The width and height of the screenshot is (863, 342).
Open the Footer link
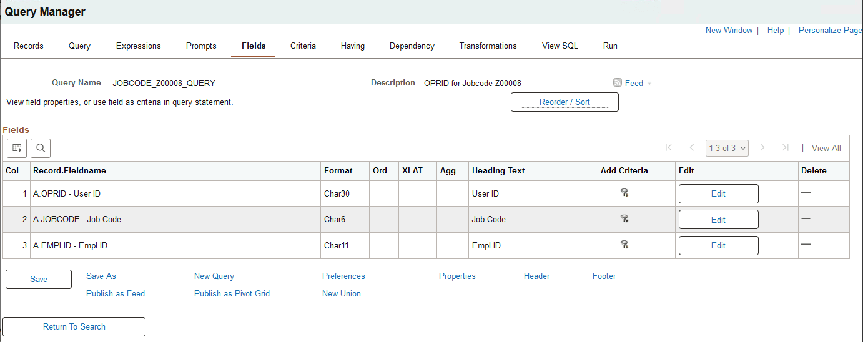604,276
